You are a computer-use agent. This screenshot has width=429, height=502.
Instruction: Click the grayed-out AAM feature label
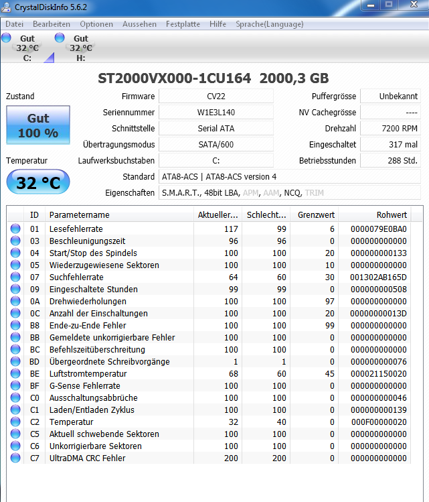tap(271, 193)
